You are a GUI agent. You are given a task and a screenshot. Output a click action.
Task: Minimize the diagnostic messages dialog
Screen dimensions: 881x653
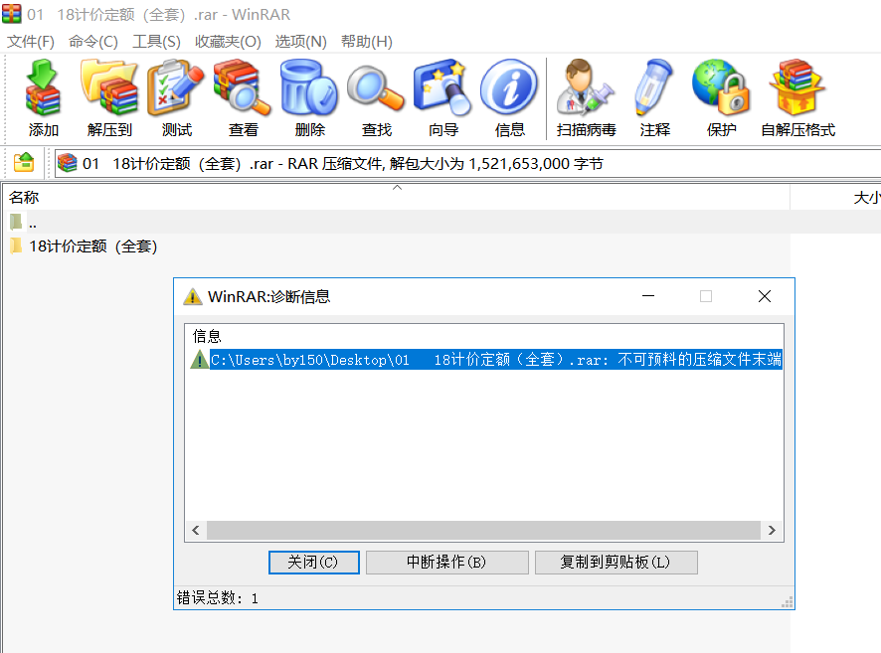point(648,296)
